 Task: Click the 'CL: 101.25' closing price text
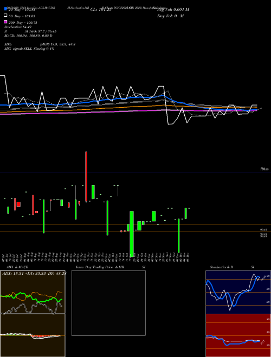(101, 9)
